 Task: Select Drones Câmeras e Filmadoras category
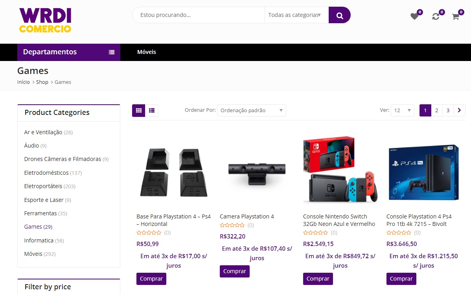[63, 159]
